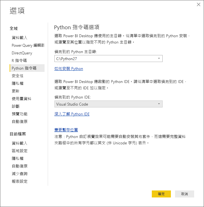The width and height of the screenshot is (204, 207).
Task: Open the 安全性 options page
Action: tap(18, 76)
